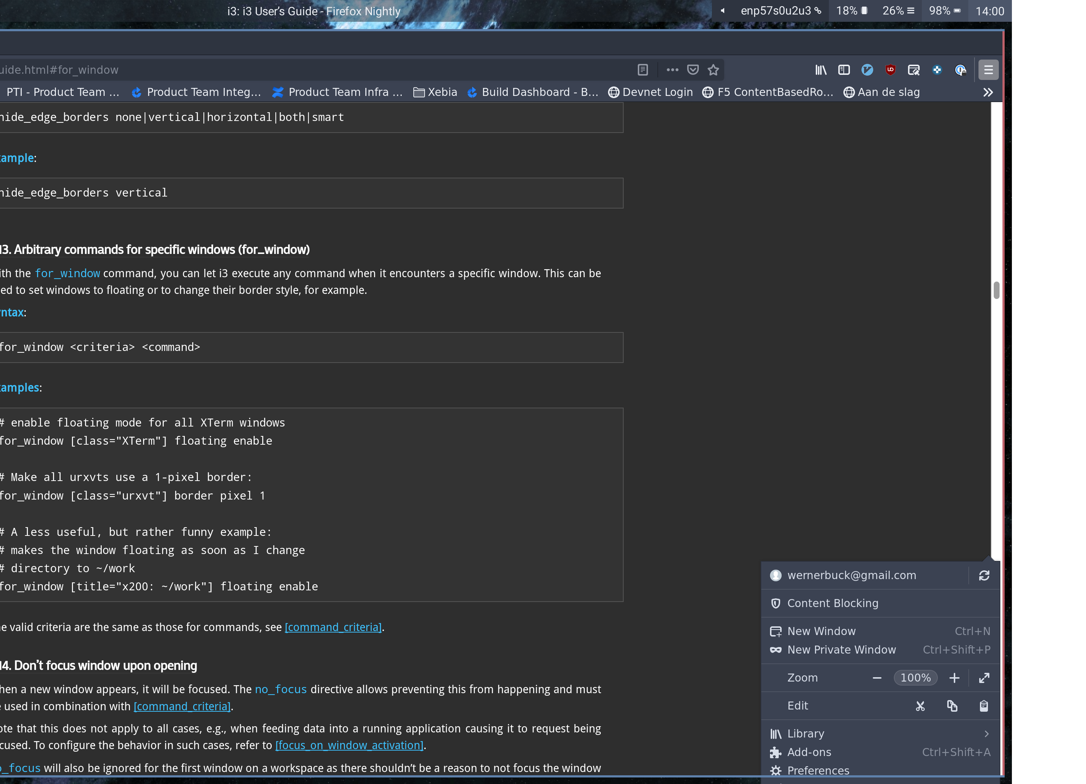Open the Build Dashboard bookmark
1086x784 pixels.
532,92
